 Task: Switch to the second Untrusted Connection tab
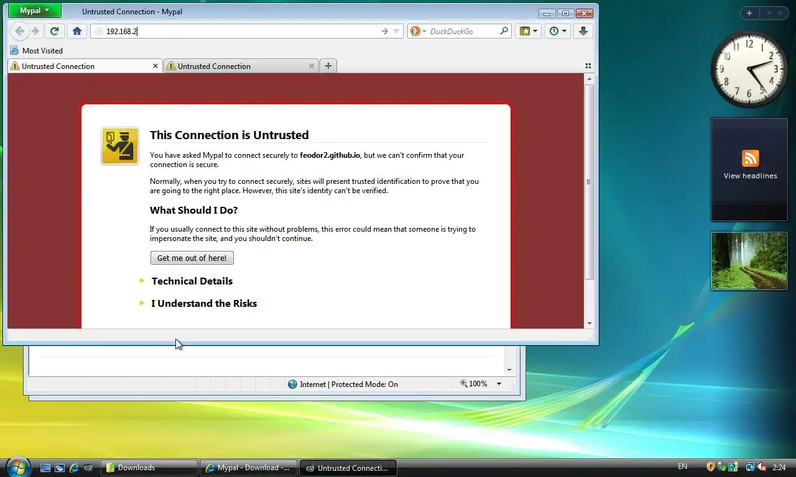[241, 66]
